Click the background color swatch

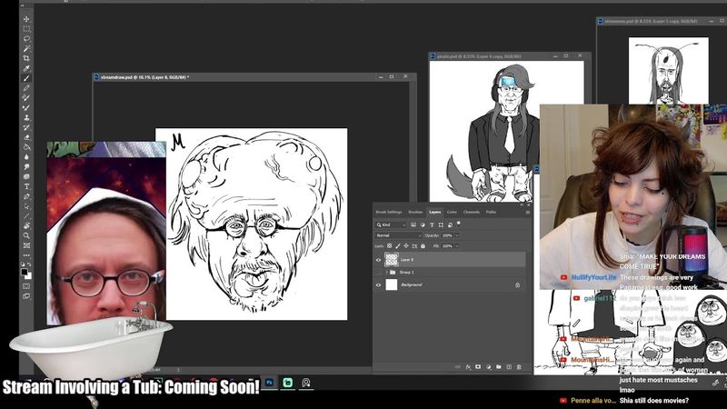[x=29, y=276]
